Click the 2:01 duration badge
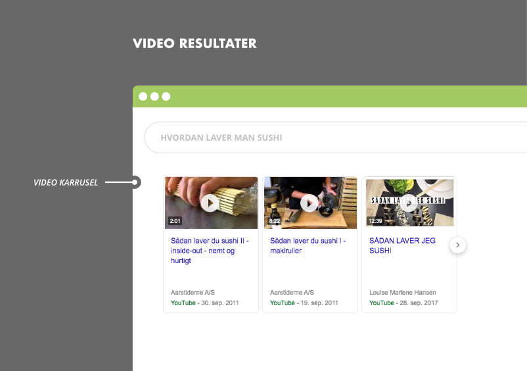The width and height of the screenshot is (527, 371). (x=175, y=221)
